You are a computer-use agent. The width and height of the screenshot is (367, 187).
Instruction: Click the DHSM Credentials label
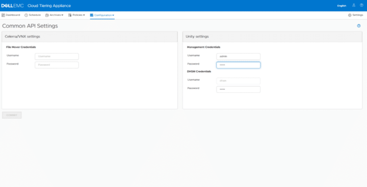pyautogui.click(x=199, y=71)
